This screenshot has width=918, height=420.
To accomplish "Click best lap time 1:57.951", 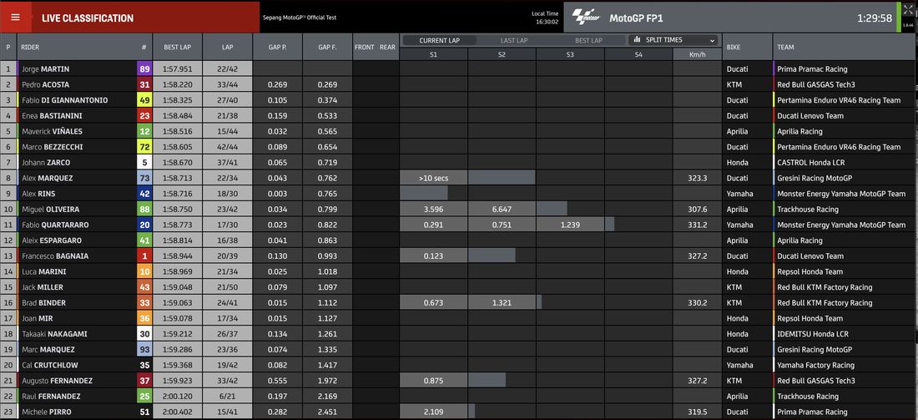I will click(178, 69).
